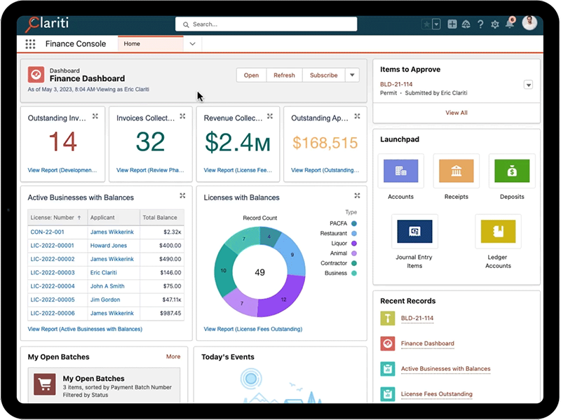Open the notifications bell icon
Screen dimensions: 561x420
click(x=511, y=23)
